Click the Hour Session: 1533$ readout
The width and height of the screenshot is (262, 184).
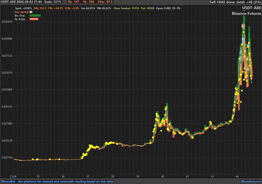126,8
